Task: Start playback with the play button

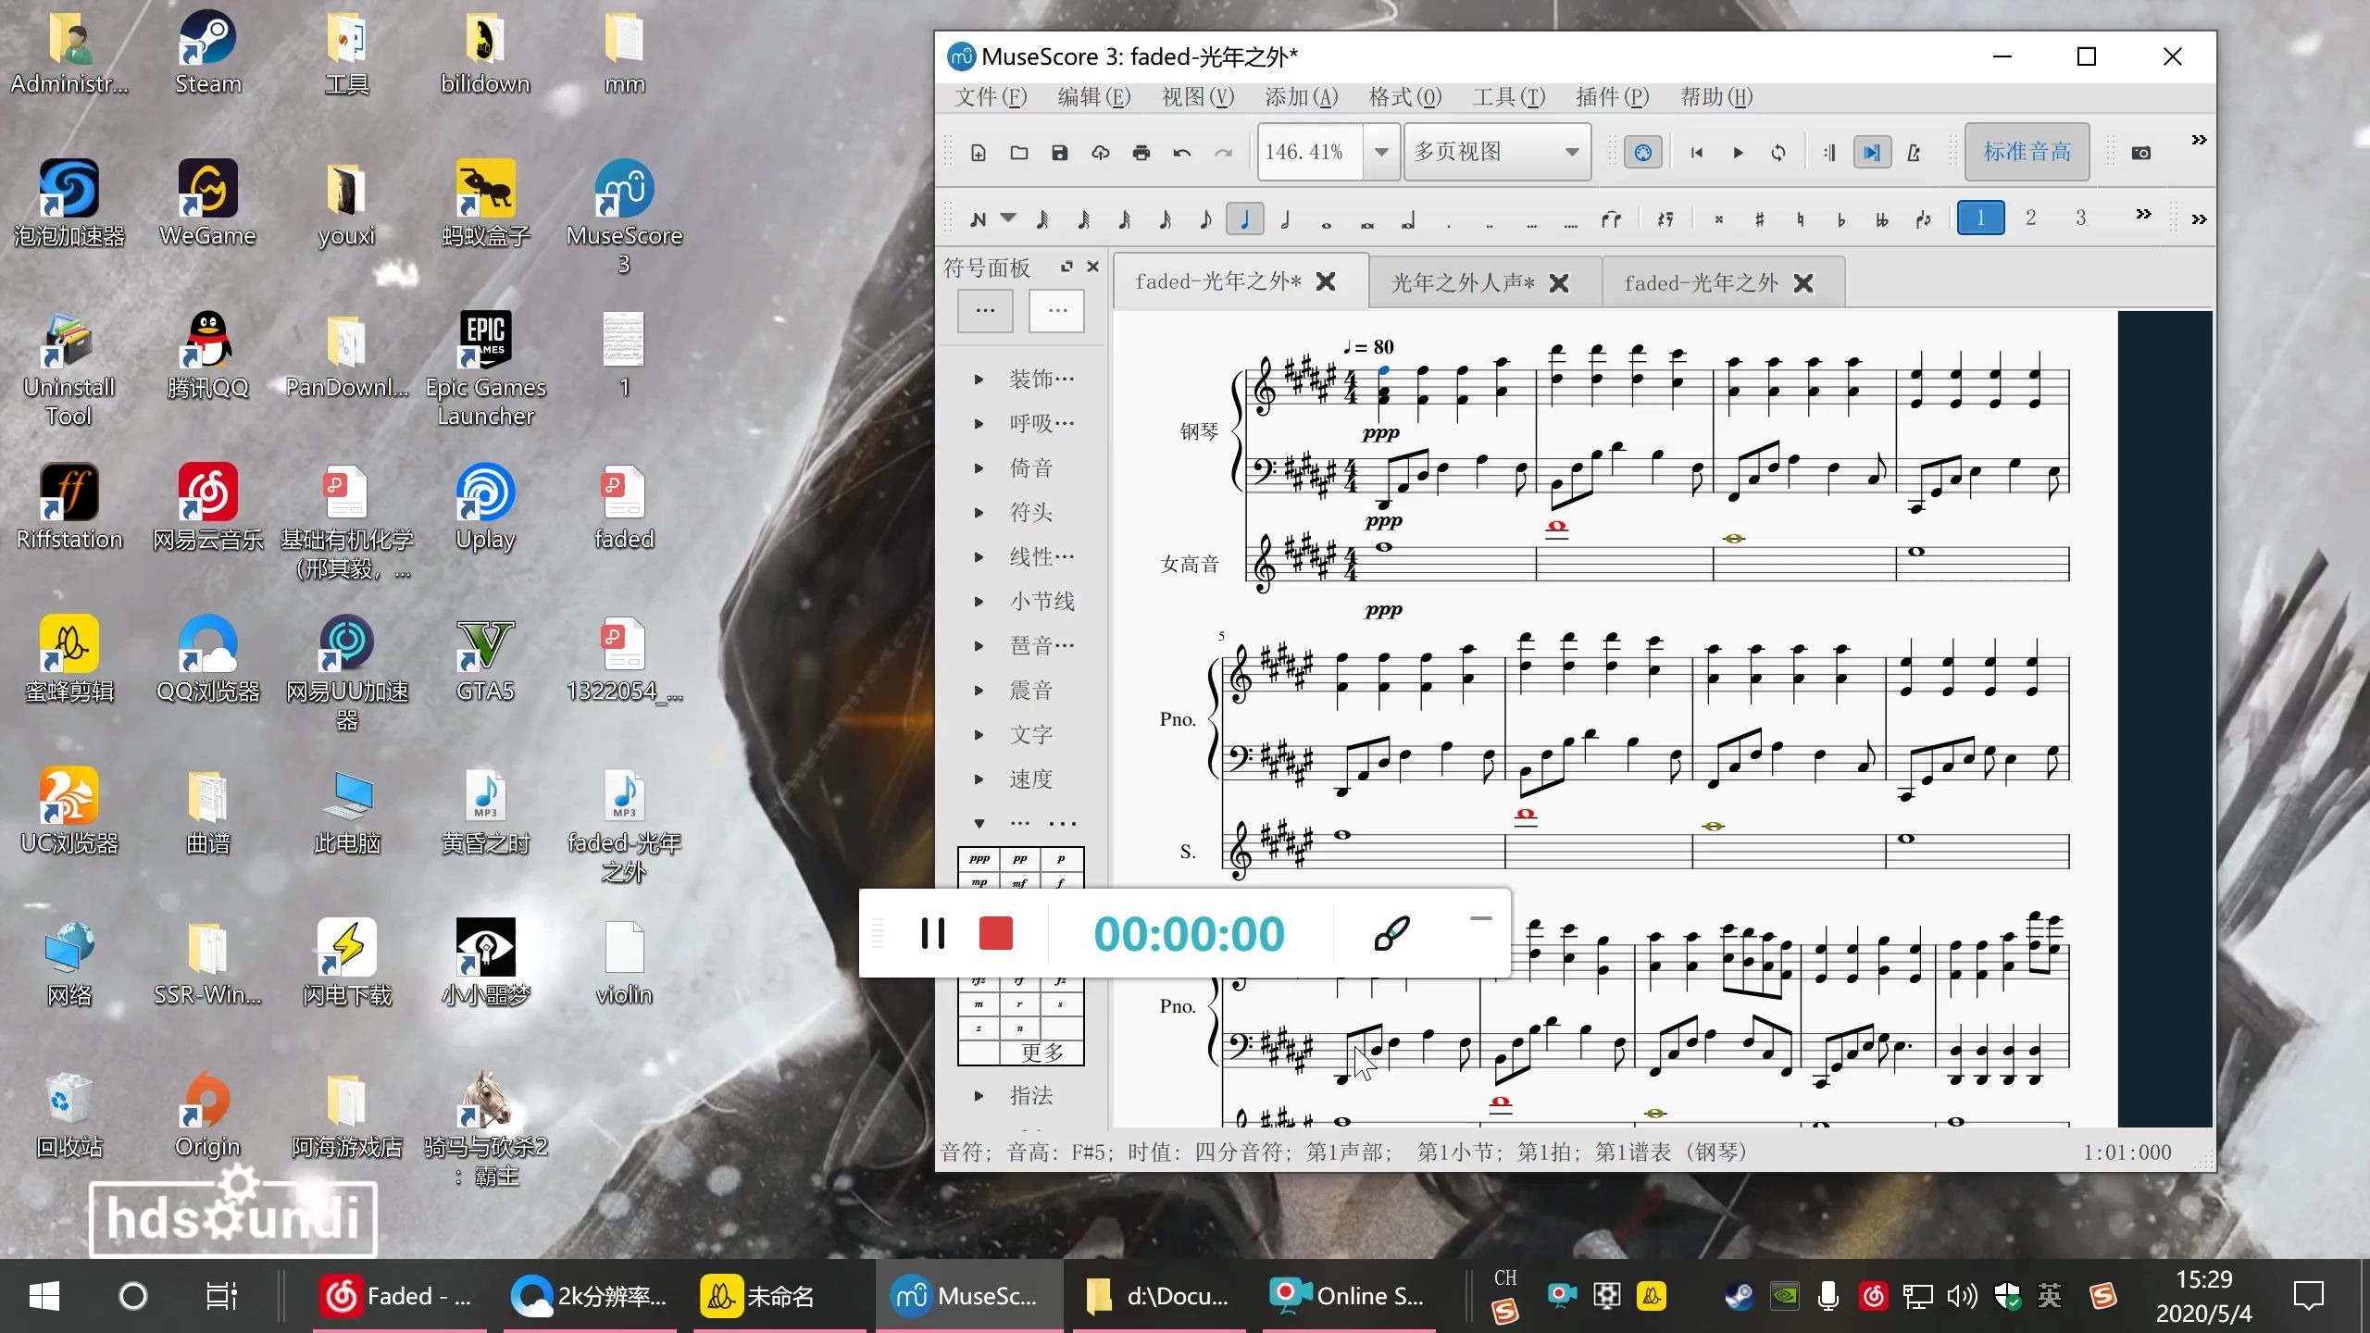Action: pos(1738,153)
